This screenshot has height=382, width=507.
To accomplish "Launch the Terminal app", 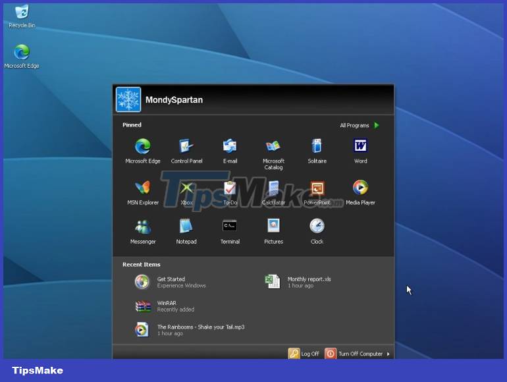I will tap(230, 232).
